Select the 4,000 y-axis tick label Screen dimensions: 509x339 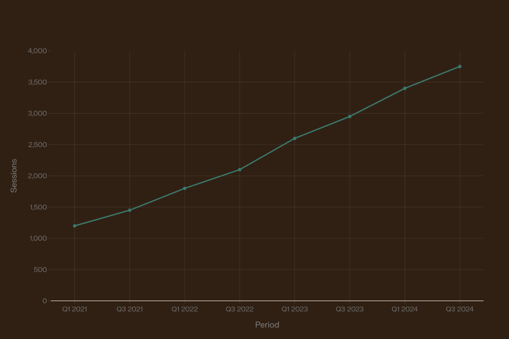click(37, 51)
